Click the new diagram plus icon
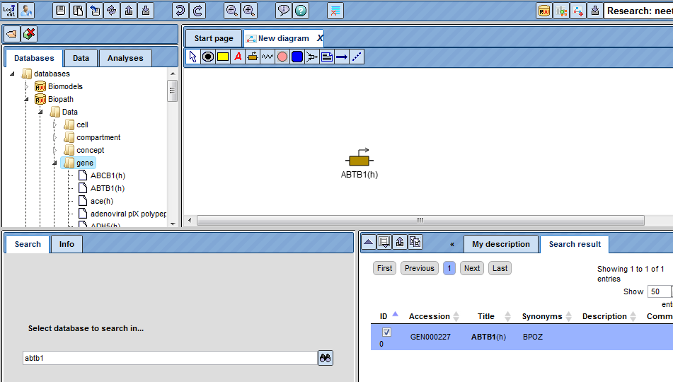 coord(578,11)
